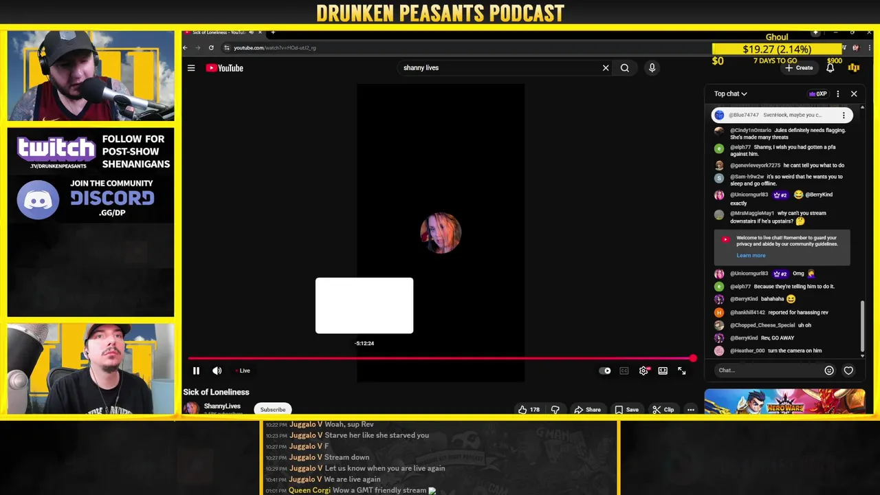Screen dimensions: 880x495
Task: Click @BerryKind 'Rev, GO AWAY' message
Action: (x=784, y=338)
